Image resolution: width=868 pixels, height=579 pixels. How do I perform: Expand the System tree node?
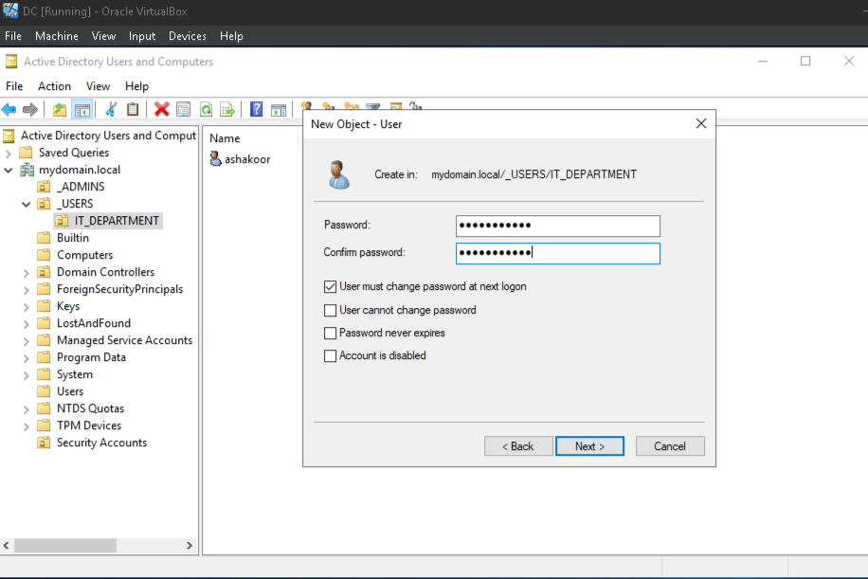click(26, 375)
